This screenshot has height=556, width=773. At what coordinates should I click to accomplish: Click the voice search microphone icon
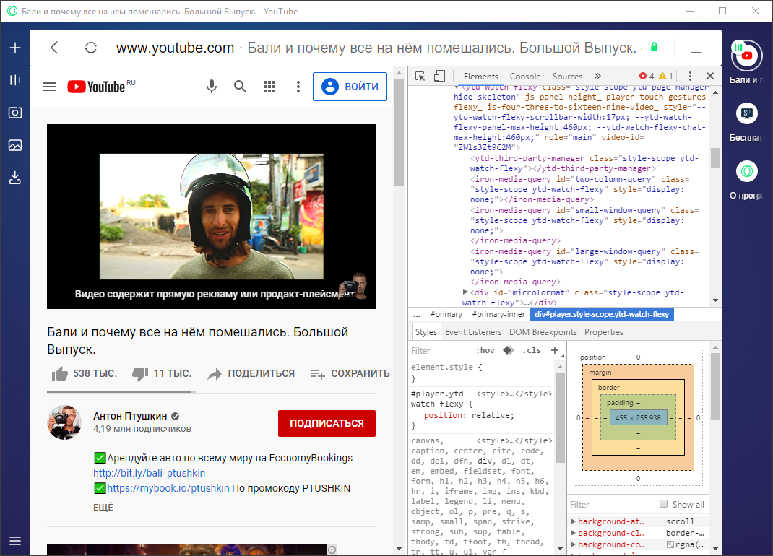[x=212, y=87]
